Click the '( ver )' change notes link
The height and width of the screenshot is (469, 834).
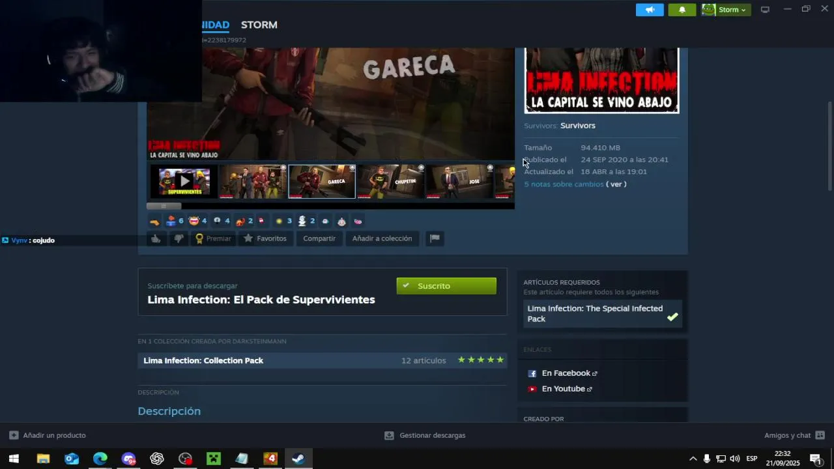616,184
